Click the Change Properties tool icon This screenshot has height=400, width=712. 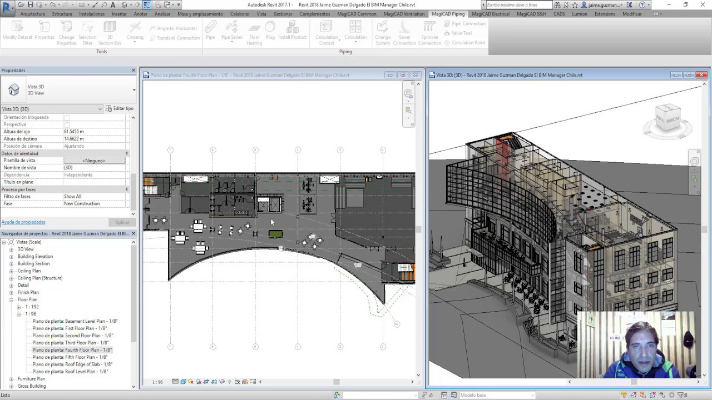(66, 33)
